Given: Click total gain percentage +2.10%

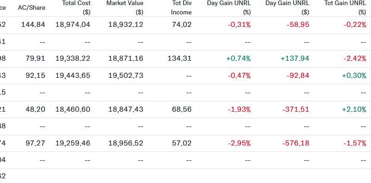Looking at the screenshot, I should (354, 109).
